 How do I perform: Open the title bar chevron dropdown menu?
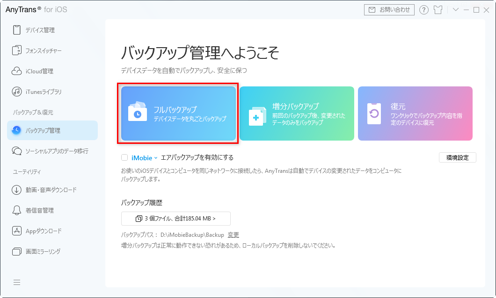[455, 10]
